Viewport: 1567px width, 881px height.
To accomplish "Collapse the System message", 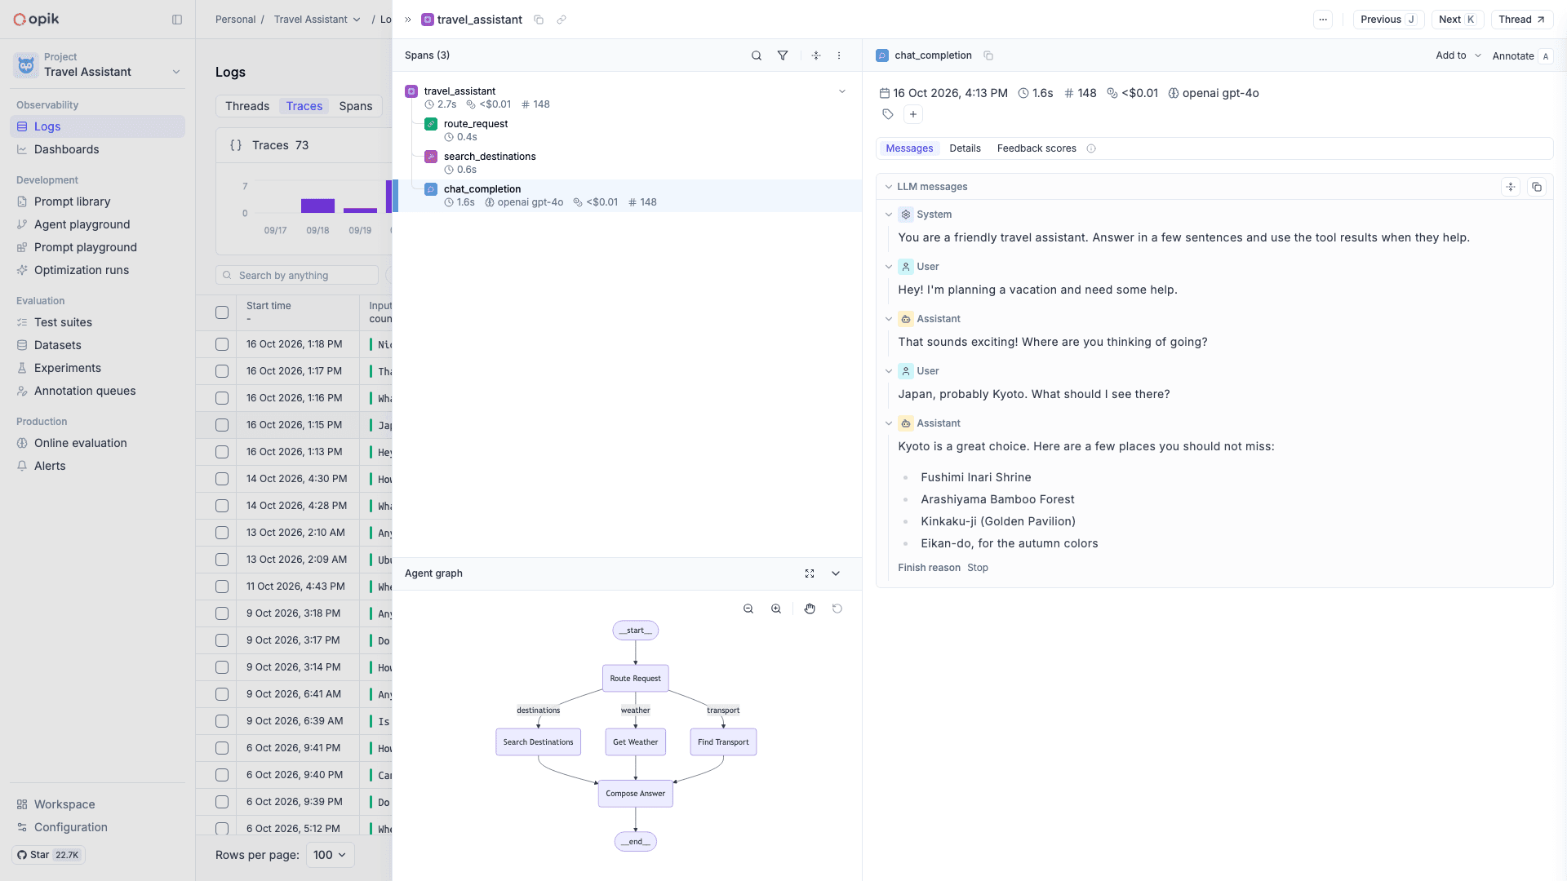I will 889,215.
